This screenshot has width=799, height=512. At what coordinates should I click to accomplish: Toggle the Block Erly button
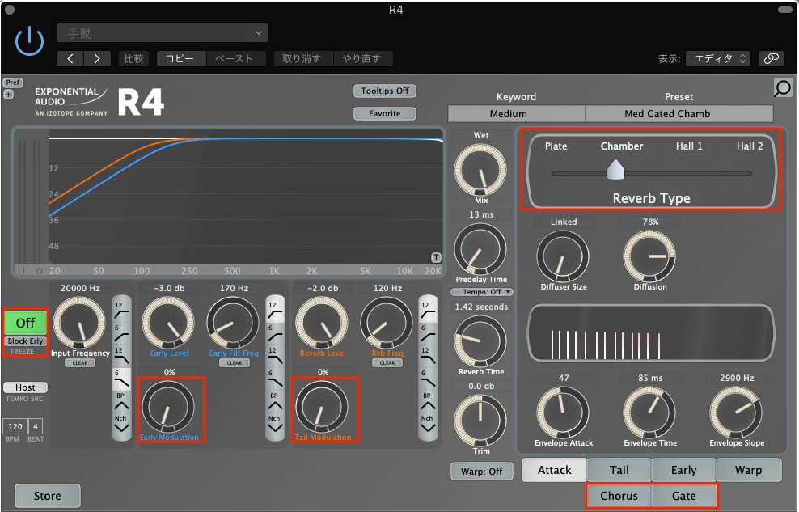26,341
